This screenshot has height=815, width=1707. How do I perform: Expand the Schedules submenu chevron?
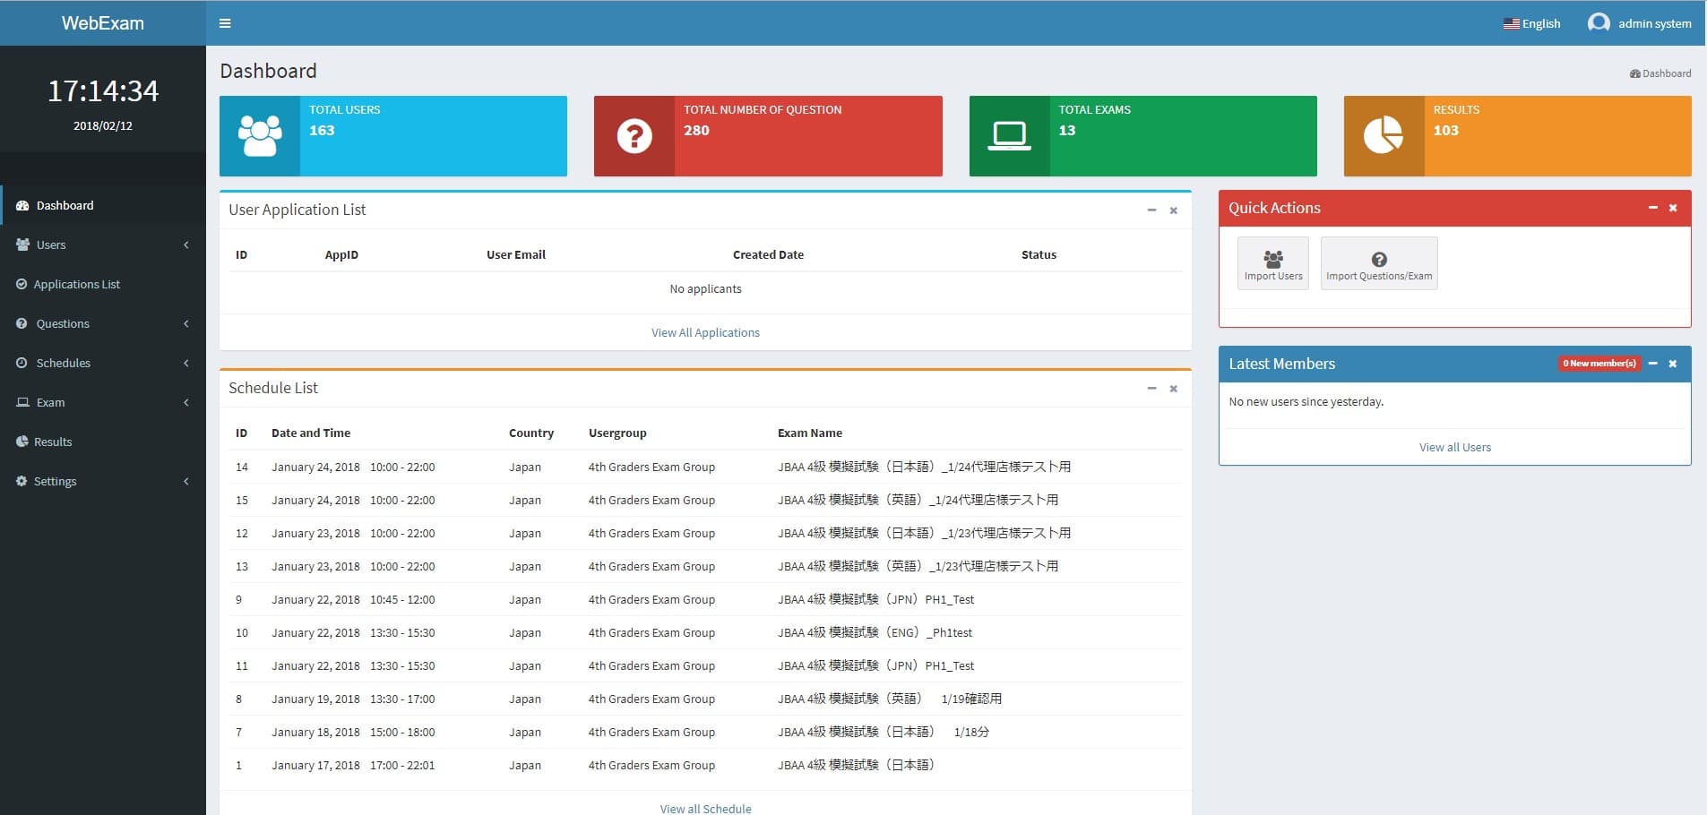(186, 363)
